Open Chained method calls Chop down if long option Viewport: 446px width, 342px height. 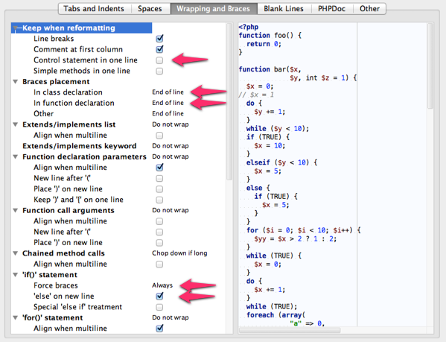179,253
